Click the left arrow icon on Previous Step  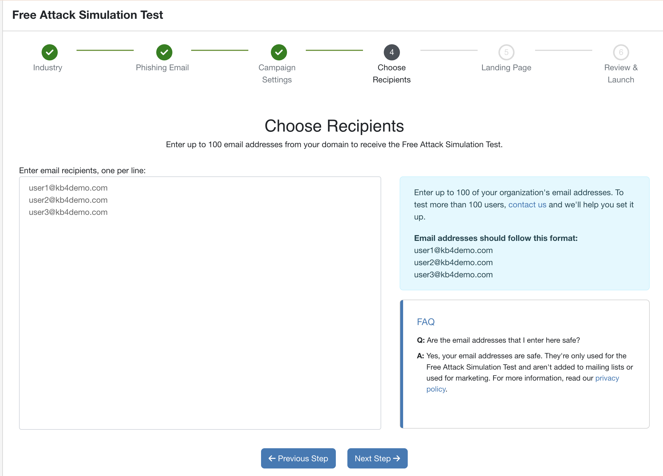[272, 458]
